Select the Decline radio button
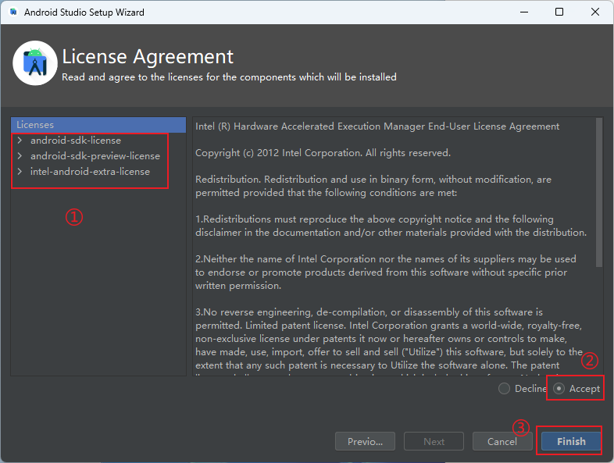 point(504,389)
